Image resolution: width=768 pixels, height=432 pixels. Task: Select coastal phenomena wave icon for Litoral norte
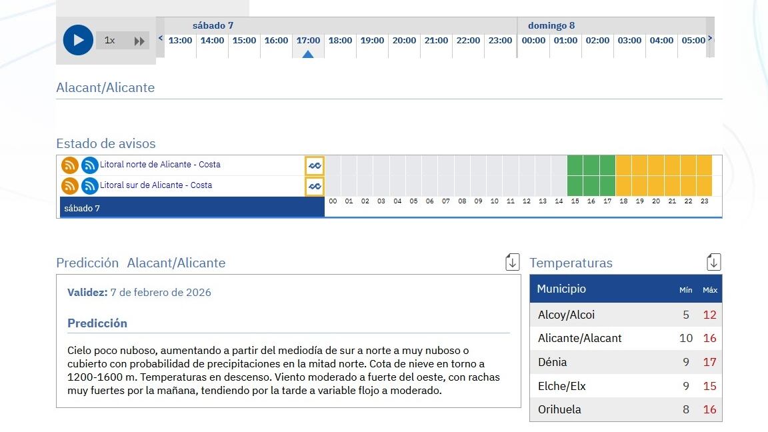(x=314, y=165)
